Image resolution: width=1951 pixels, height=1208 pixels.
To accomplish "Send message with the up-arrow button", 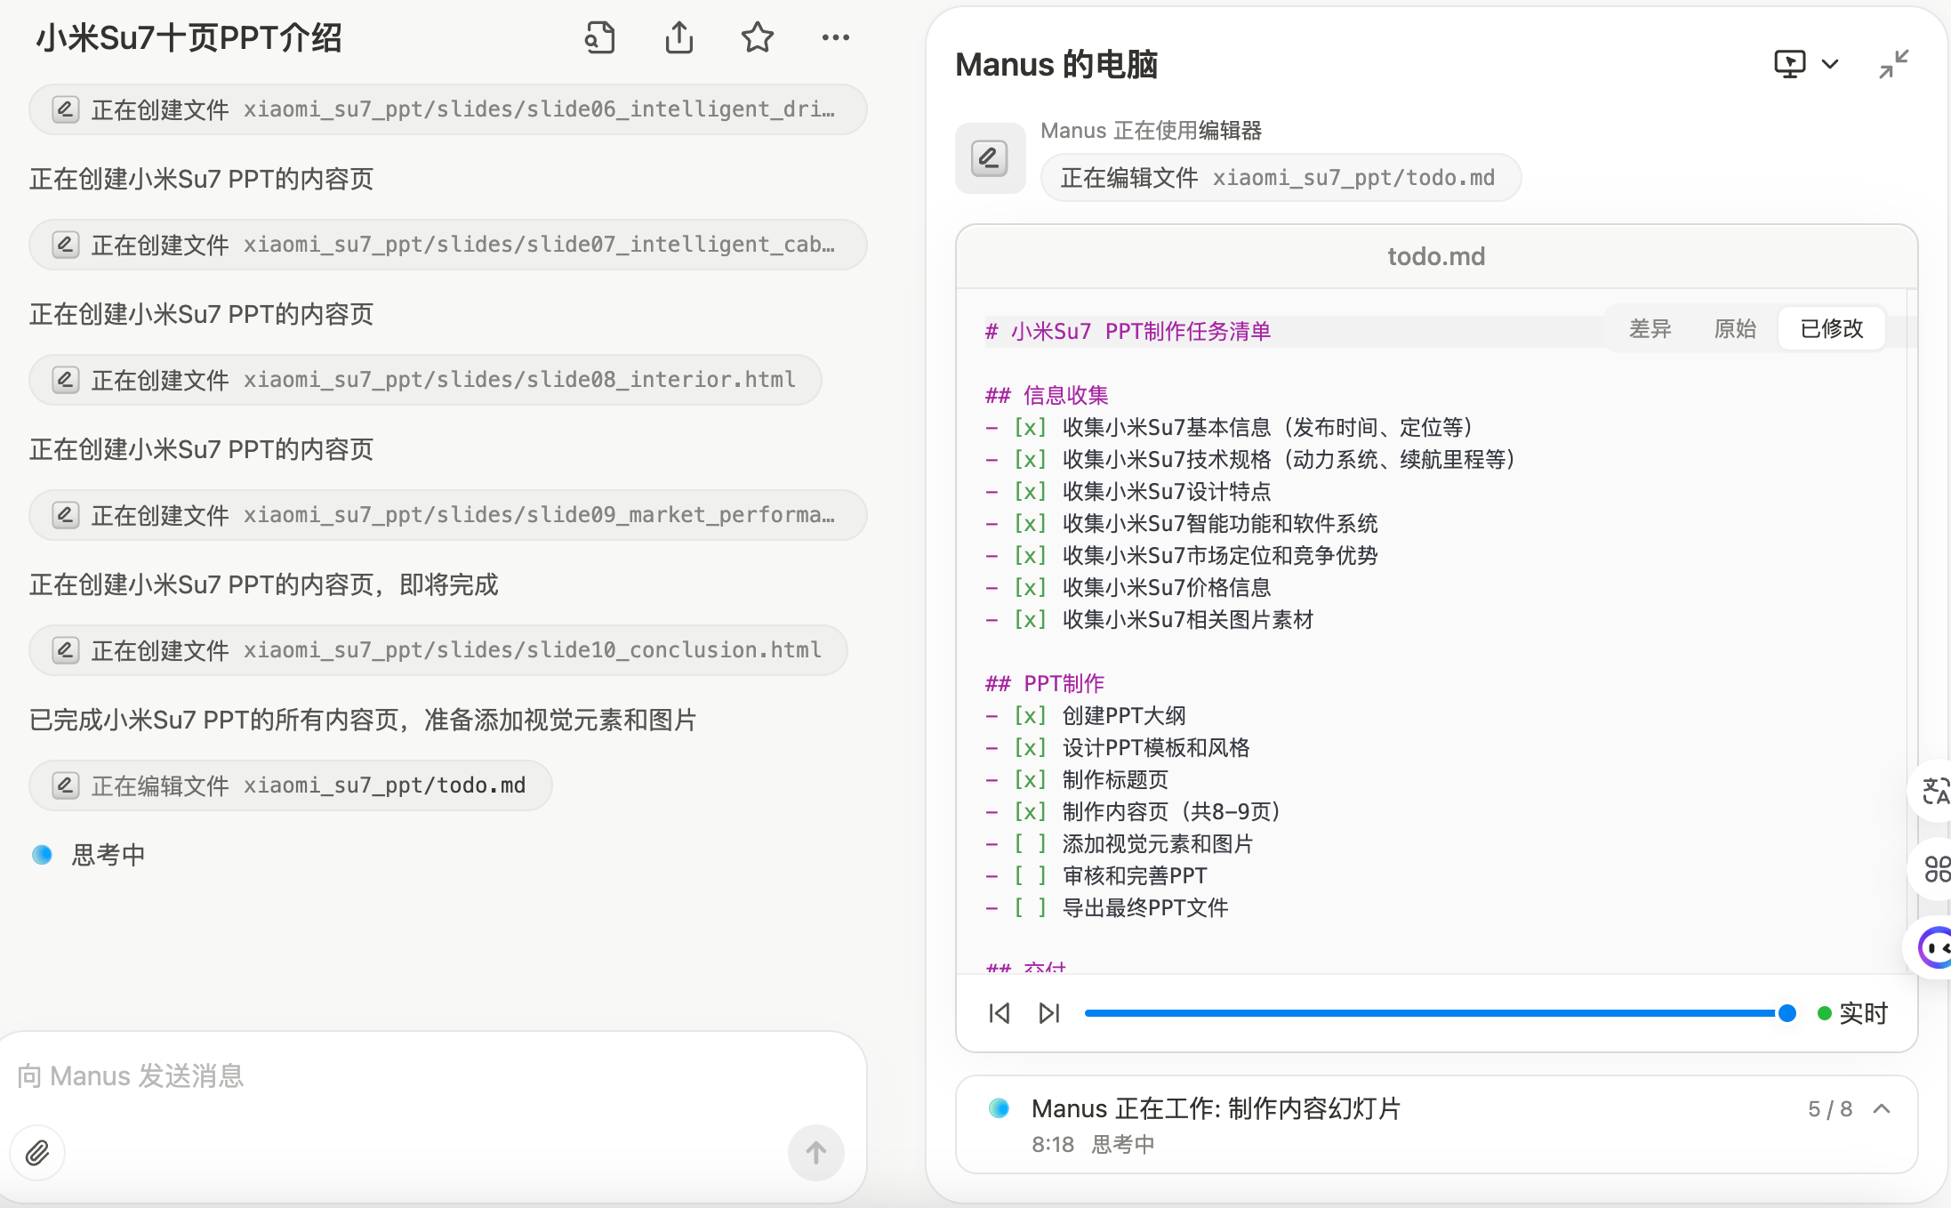I will 815,1153.
